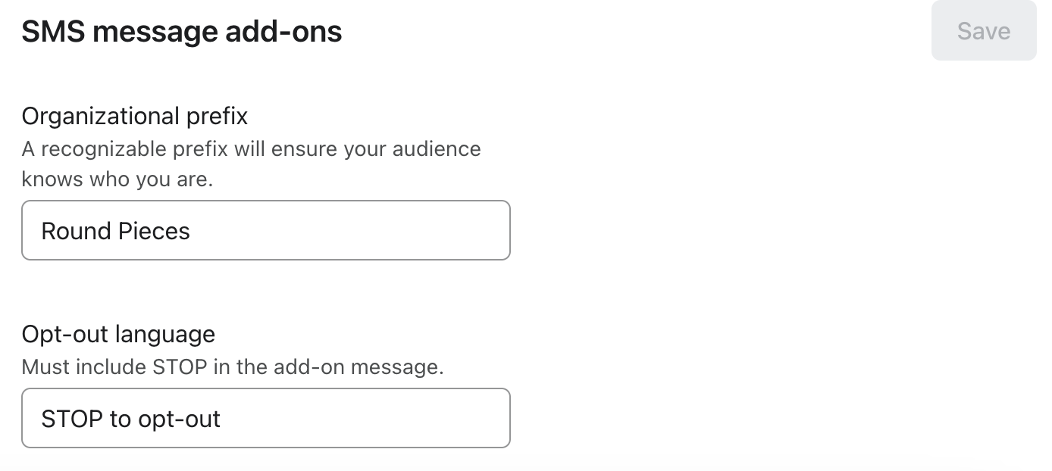Click the "Opt-out language" label
Screen dimensions: 1052x471
[x=118, y=334]
